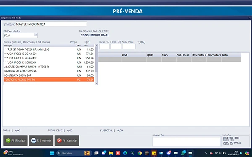Click the Qtde column header in items grid
252x157 pixels.
pyautogui.click(x=154, y=55)
